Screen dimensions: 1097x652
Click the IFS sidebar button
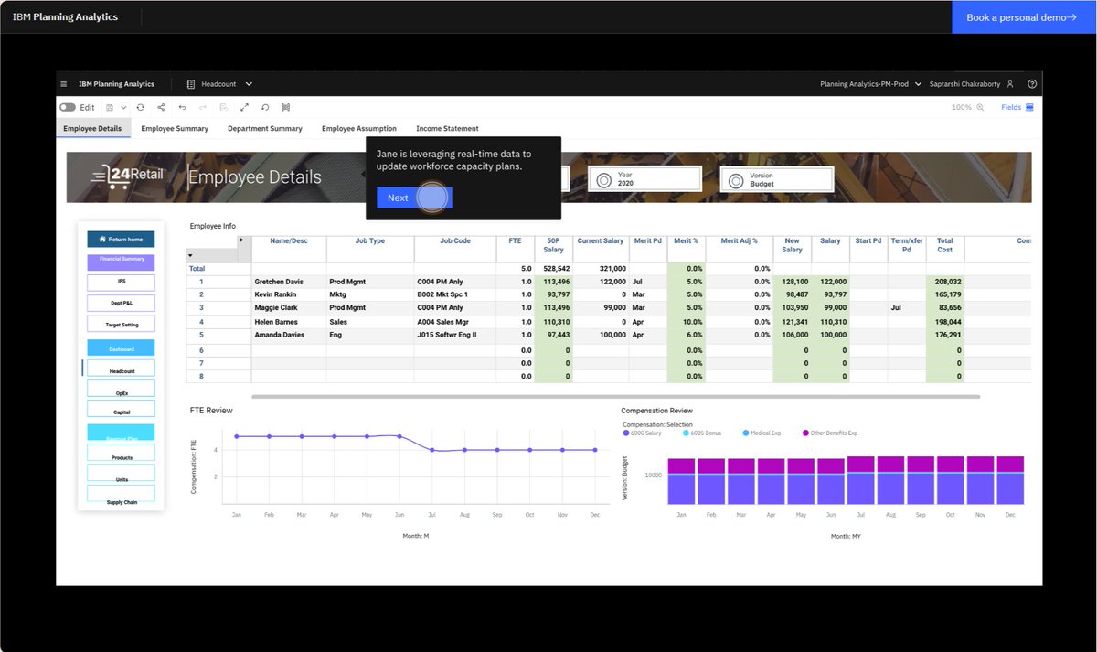121,282
